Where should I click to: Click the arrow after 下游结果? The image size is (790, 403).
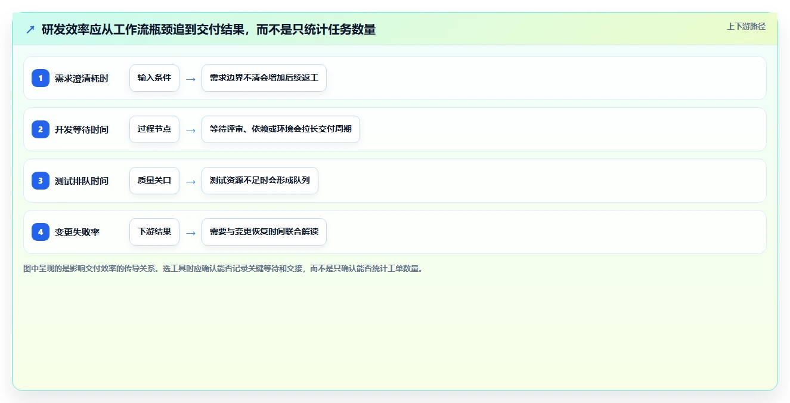[191, 232]
